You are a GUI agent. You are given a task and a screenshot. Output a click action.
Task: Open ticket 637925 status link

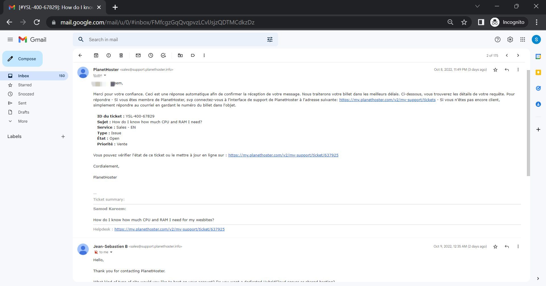click(x=283, y=155)
